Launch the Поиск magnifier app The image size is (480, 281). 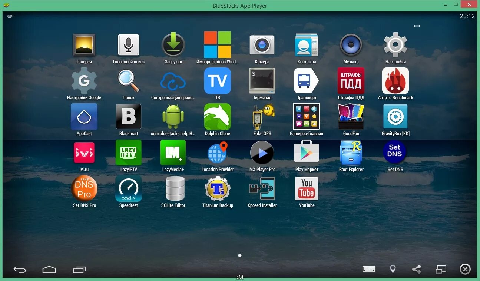pos(129,81)
